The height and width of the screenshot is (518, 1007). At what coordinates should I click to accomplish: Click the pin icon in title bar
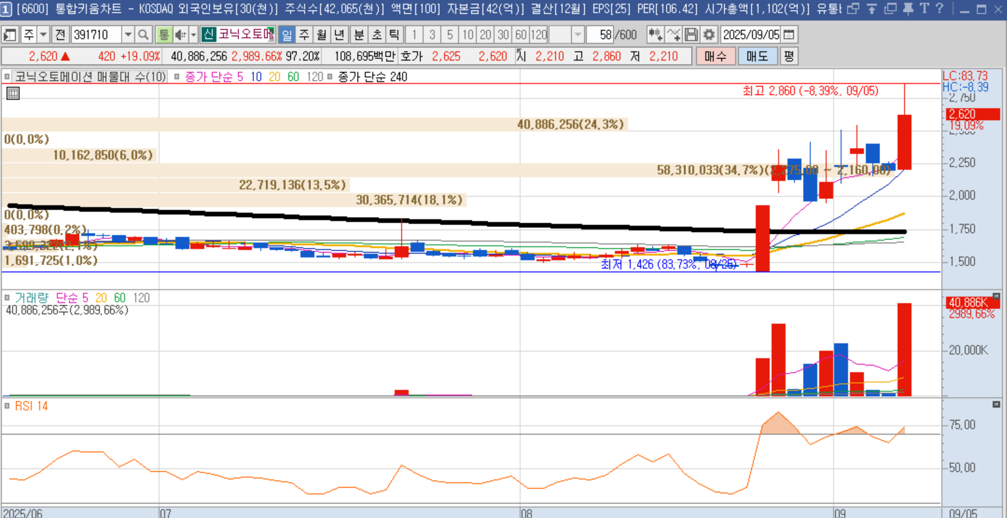[908, 9]
